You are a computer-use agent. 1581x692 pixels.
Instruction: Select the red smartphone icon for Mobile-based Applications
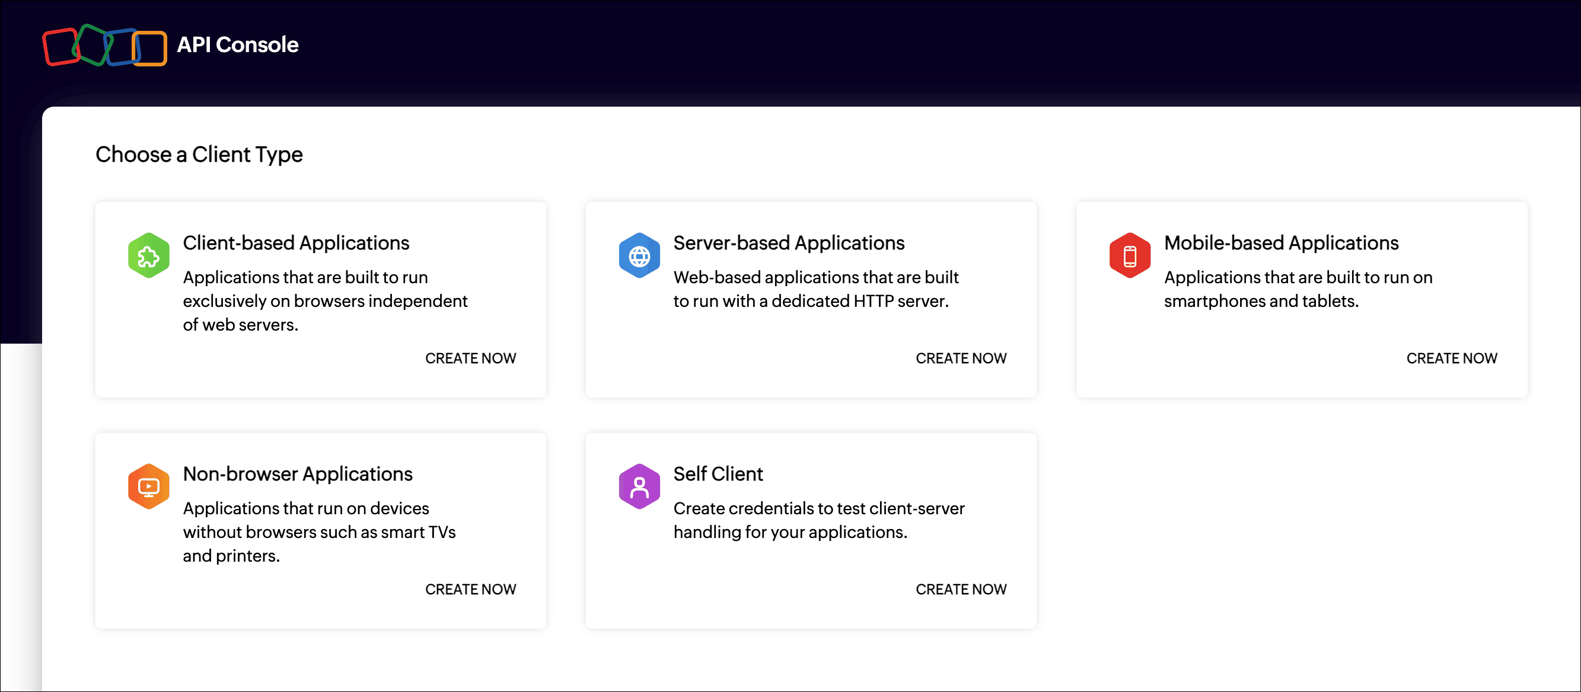click(1129, 255)
